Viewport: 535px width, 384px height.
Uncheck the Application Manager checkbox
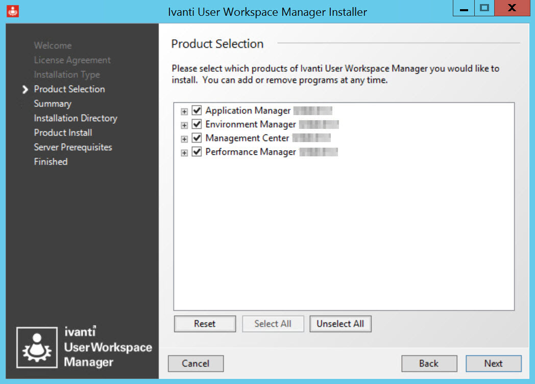coord(197,111)
